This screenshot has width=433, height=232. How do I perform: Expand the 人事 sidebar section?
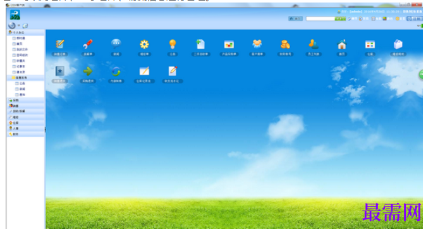(x=25, y=128)
